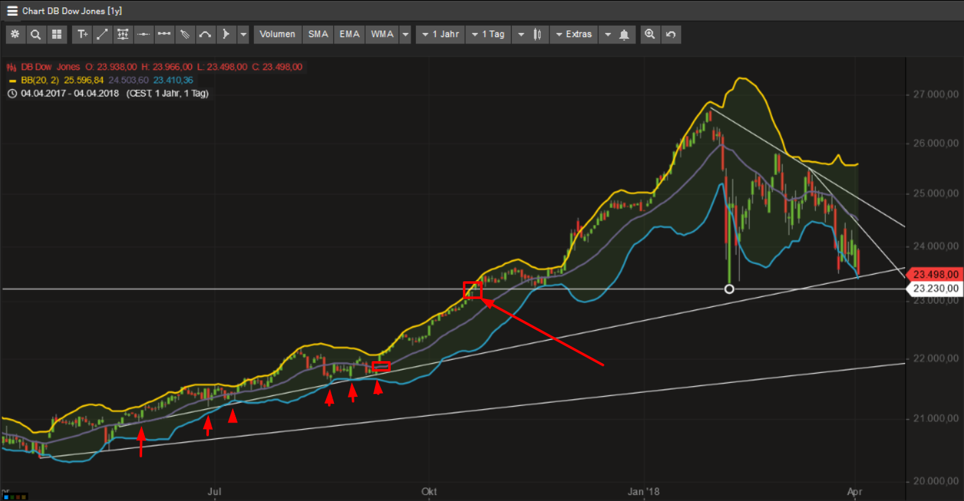
Task: Click the '(CEST, 1 Jahr, 1 Tag)' label
Action: [167, 93]
